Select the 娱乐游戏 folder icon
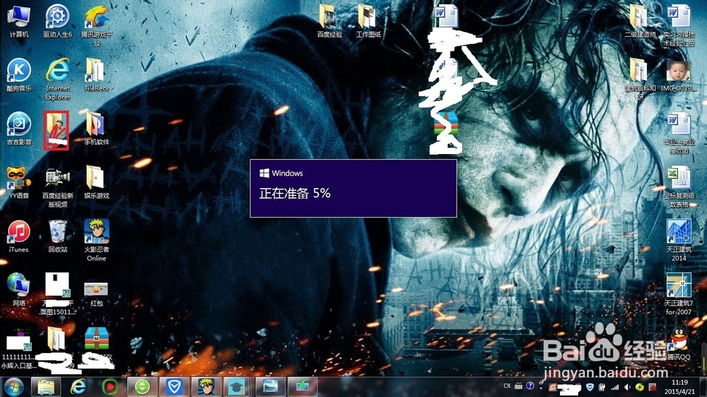 click(x=96, y=182)
